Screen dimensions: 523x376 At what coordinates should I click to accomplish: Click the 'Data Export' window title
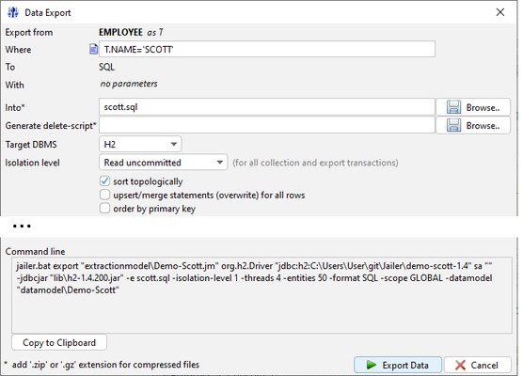[48, 12]
